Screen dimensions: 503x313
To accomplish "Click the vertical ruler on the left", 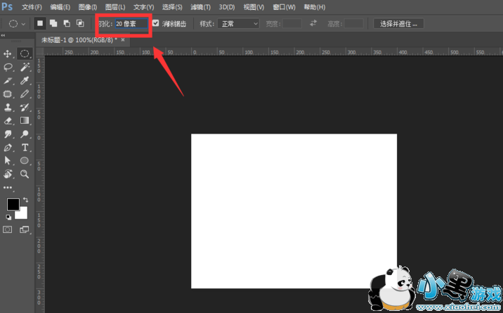I will [x=40, y=184].
